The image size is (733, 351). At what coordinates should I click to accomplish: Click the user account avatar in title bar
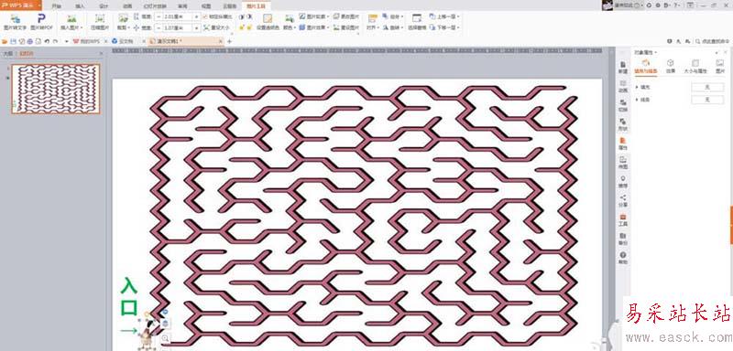(607, 5)
